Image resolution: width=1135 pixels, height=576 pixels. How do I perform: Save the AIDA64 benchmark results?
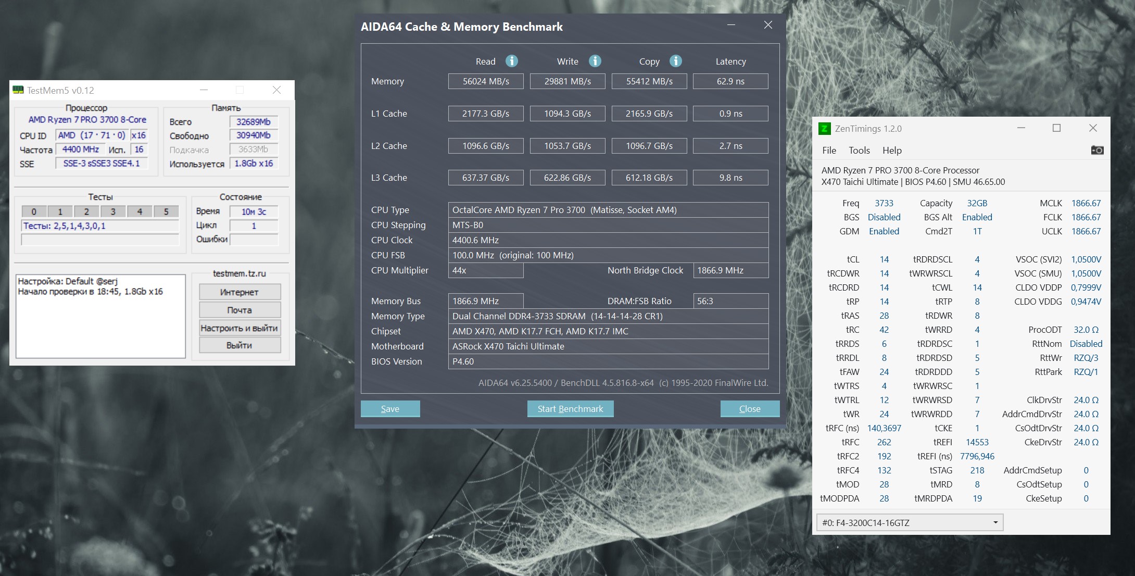point(390,409)
